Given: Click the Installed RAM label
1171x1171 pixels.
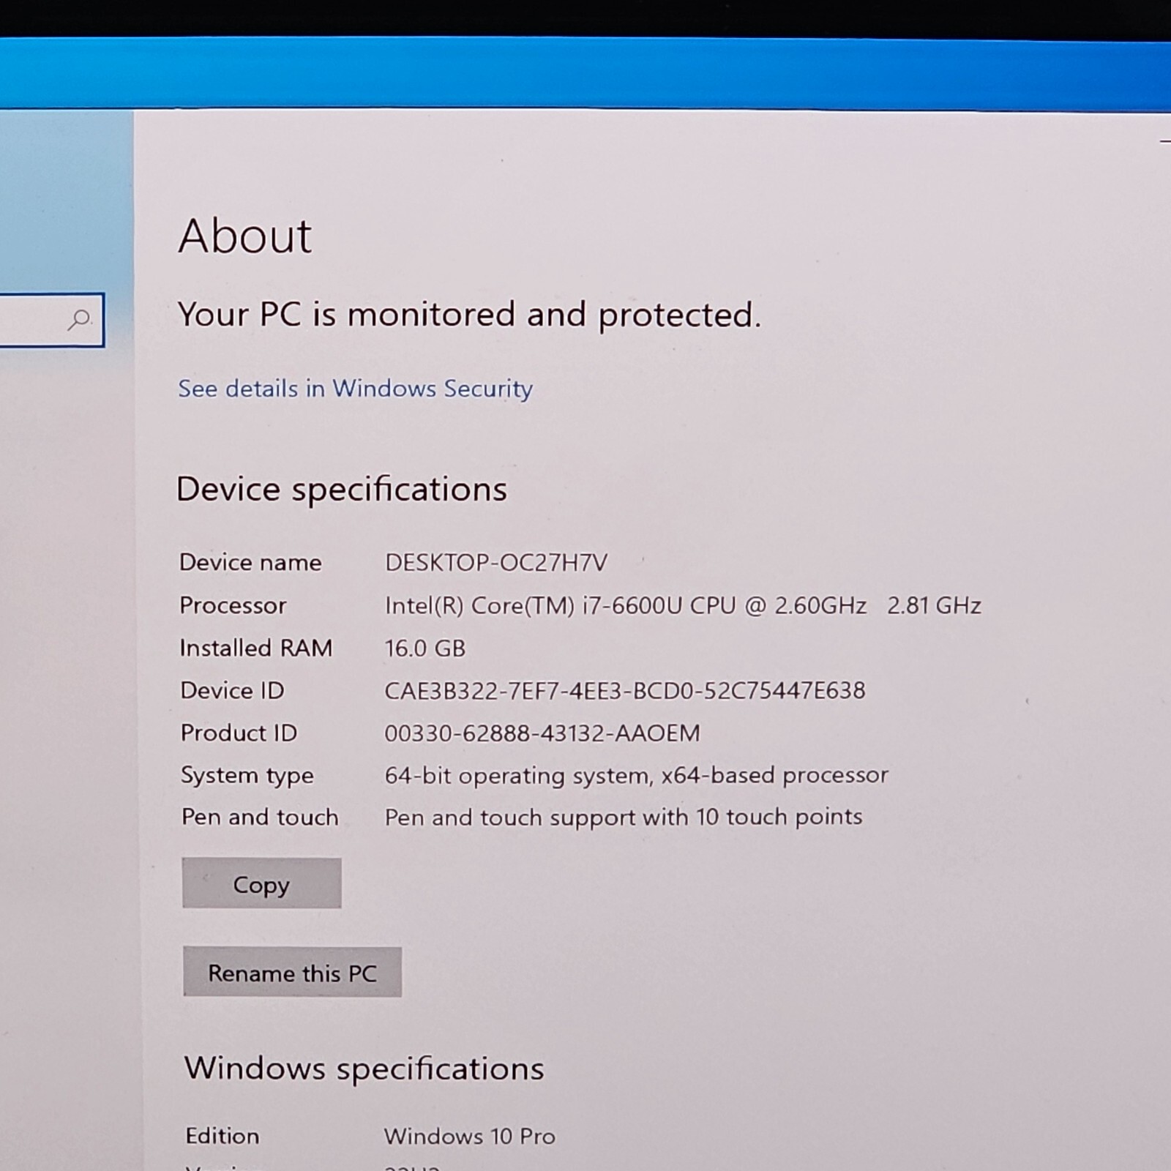Looking at the screenshot, I should [256, 648].
